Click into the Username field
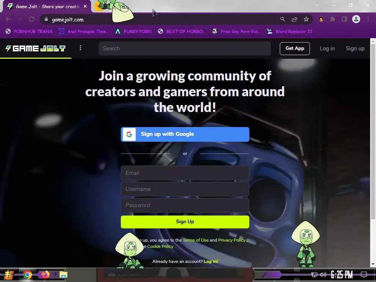This screenshot has width=376, height=282. click(x=185, y=189)
